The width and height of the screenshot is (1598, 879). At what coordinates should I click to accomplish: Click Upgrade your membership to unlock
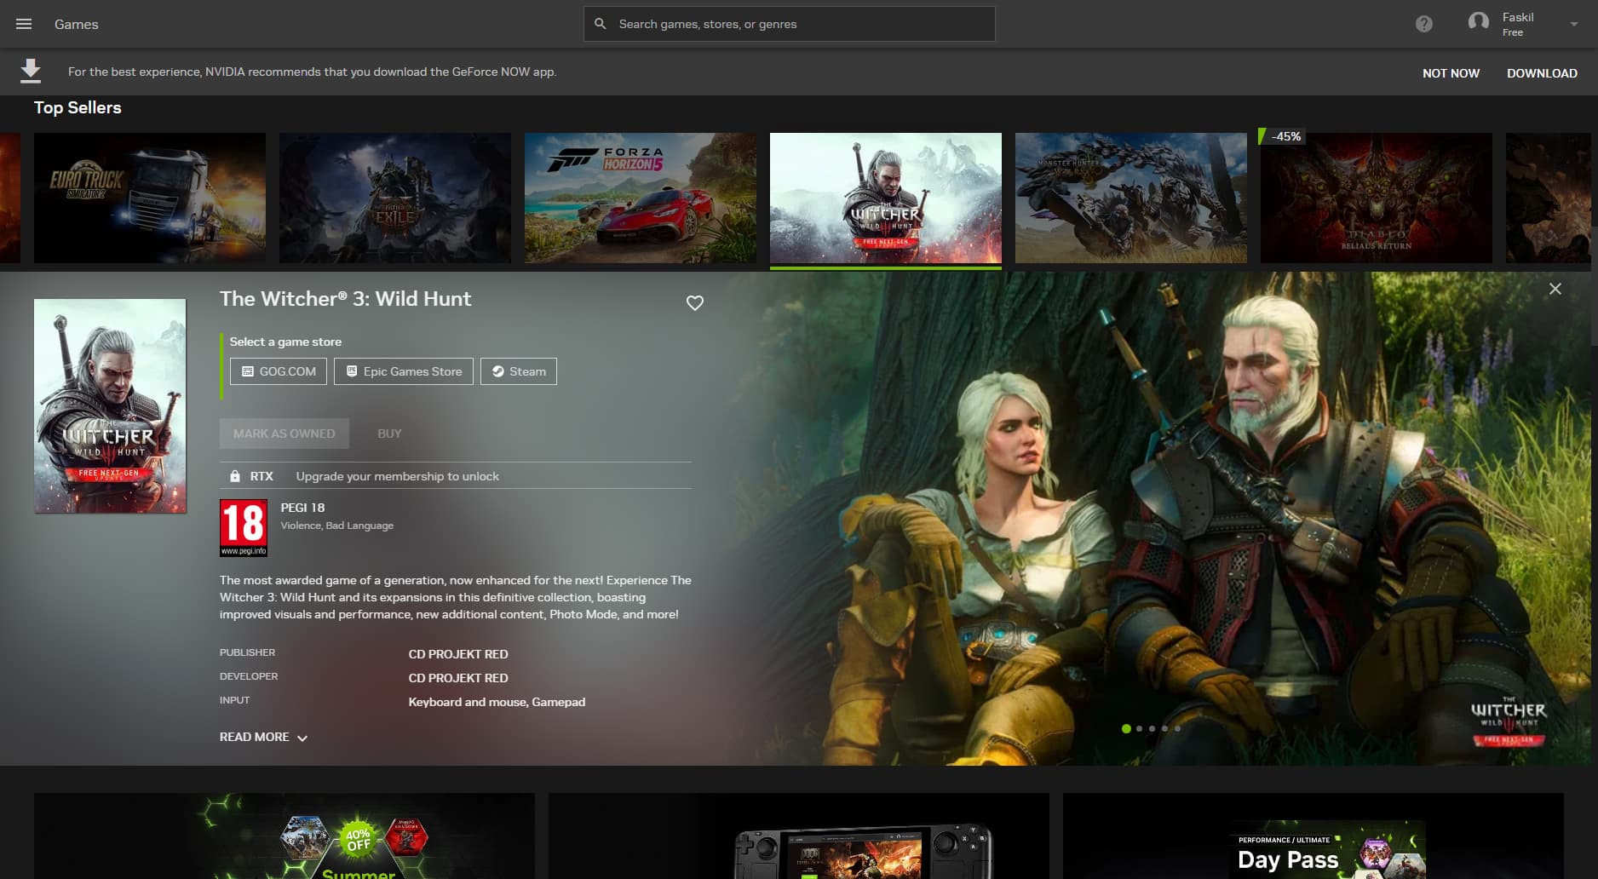tap(398, 476)
